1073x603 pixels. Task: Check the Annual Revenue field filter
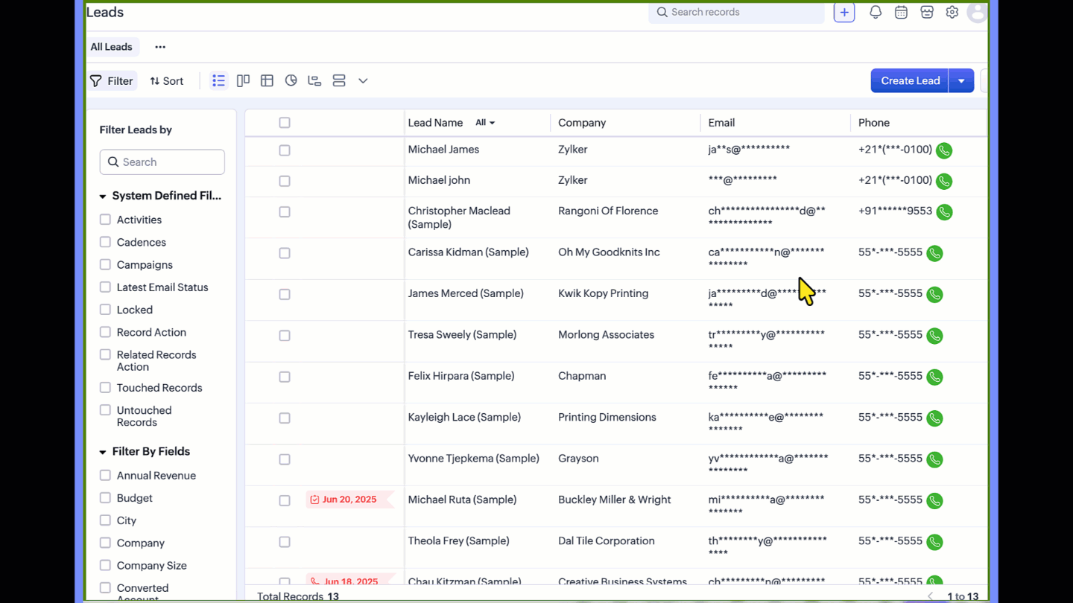[x=105, y=475]
